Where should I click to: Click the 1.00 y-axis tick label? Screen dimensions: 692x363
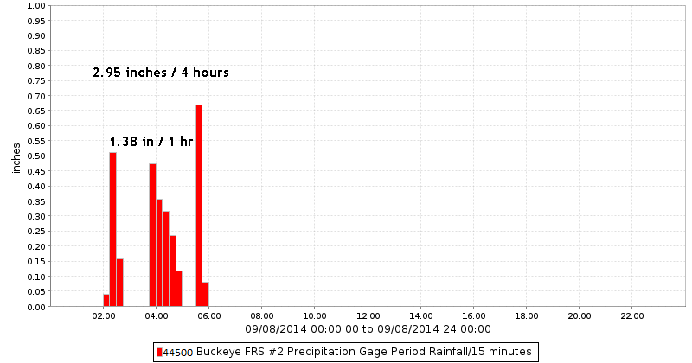pyautogui.click(x=36, y=6)
